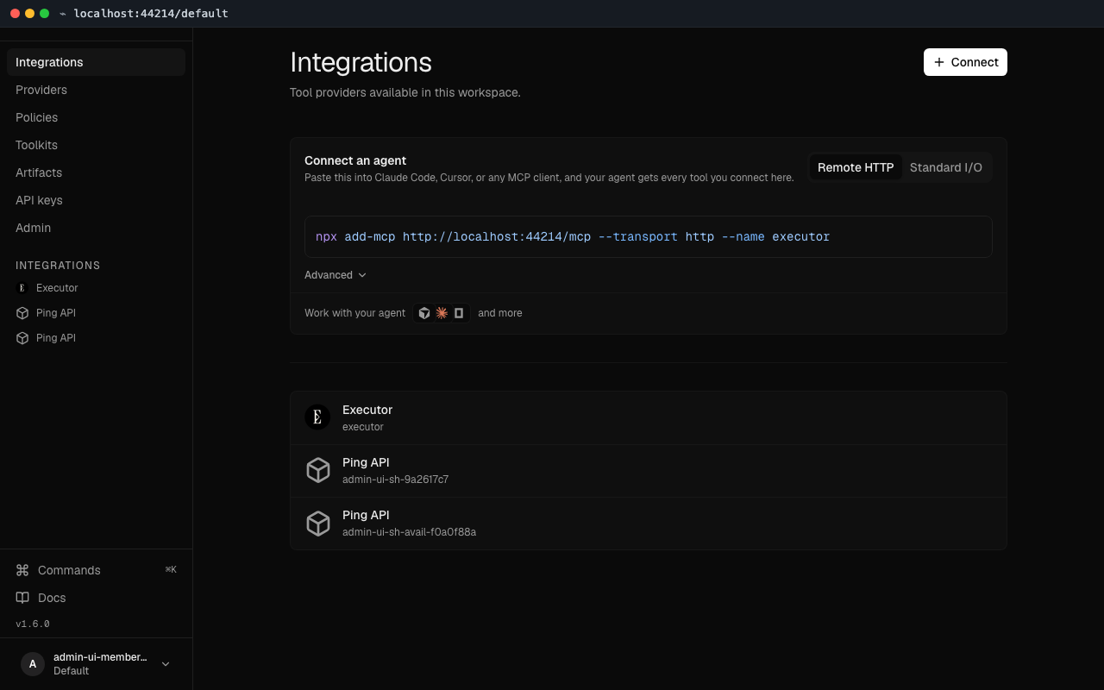The image size is (1104, 690).
Task: Click the address bar connection icon
Action: click(63, 14)
